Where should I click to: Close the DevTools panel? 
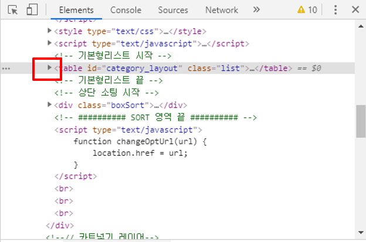pos(355,9)
